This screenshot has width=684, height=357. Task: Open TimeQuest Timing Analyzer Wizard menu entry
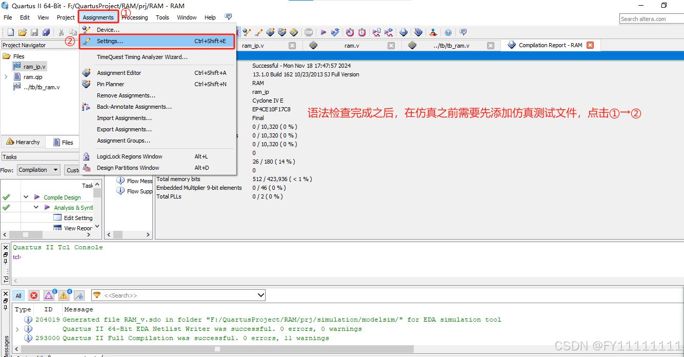coord(157,57)
